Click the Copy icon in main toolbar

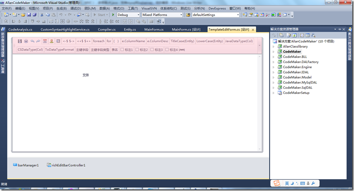[48, 15]
